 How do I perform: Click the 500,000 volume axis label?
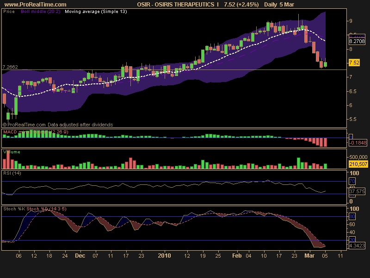pyautogui.click(x=358, y=157)
